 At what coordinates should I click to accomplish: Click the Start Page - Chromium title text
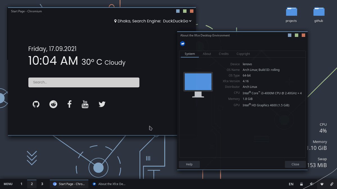click(26, 11)
